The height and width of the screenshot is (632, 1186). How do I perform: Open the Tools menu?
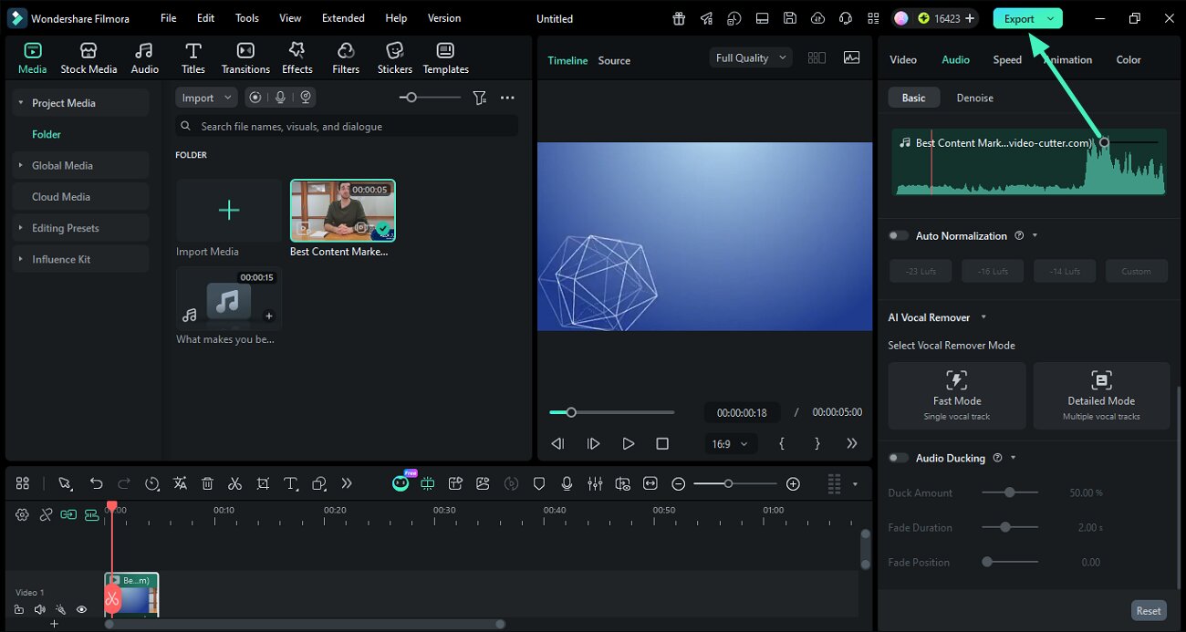pos(247,18)
